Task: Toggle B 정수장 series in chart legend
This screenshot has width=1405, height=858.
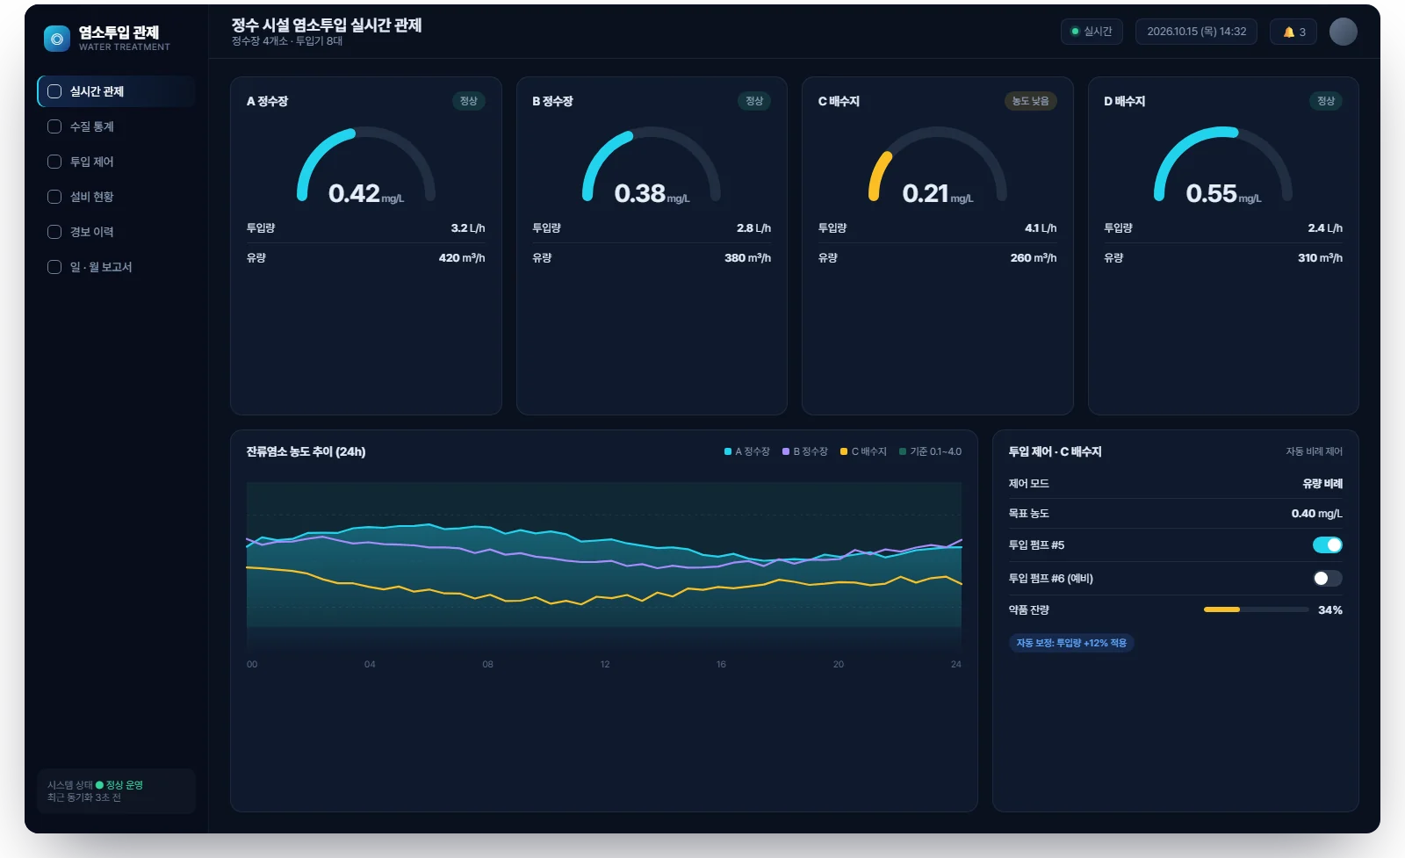Action: point(805,451)
